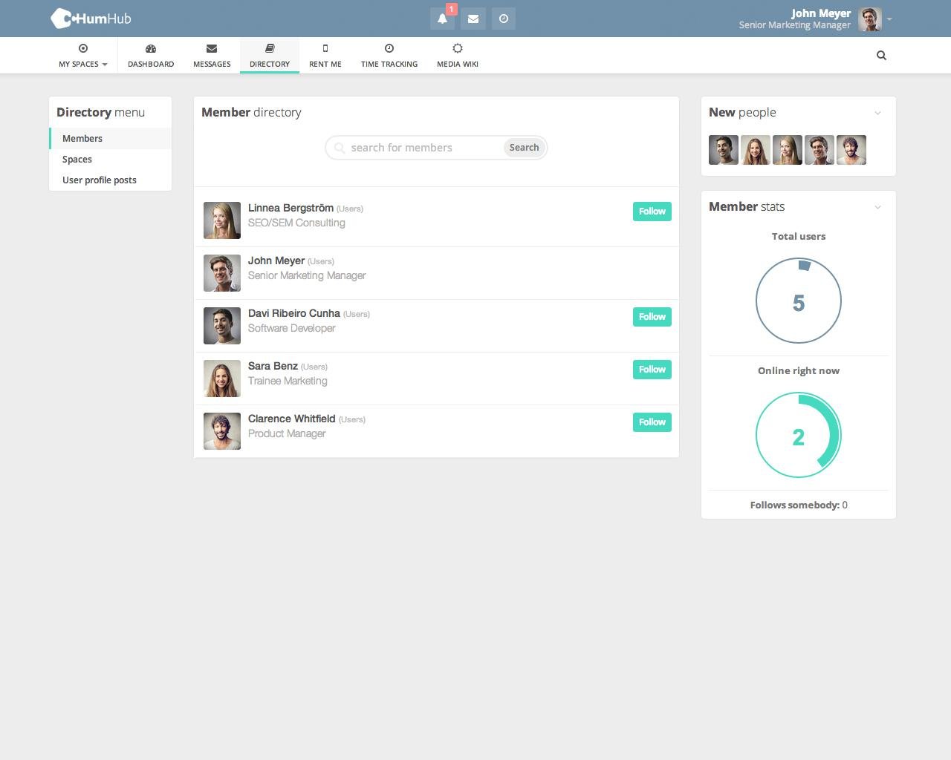Open John Meyer account dropdown arrow
Screen dimensions: 951x760
pyautogui.click(x=889, y=19)
